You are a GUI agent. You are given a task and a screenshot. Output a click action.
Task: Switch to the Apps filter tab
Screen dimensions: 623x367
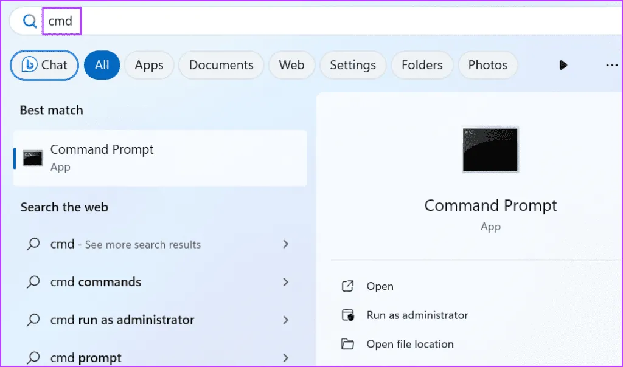coord(149,65)
